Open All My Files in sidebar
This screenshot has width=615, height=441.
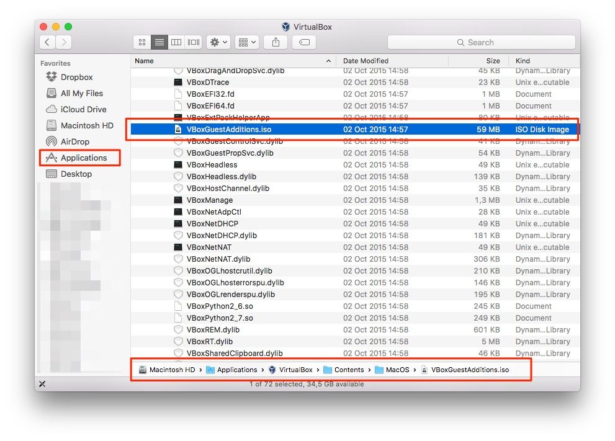(74, 93)
